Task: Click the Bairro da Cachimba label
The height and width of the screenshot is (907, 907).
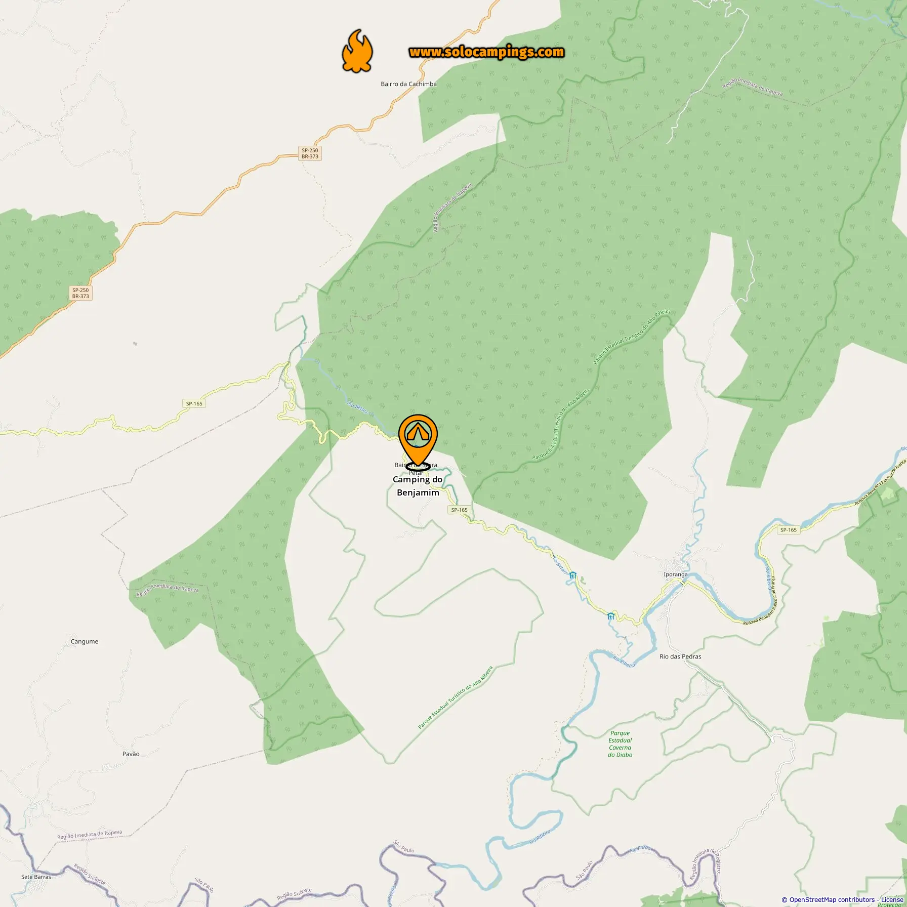Action: click(x=408, y=84)
